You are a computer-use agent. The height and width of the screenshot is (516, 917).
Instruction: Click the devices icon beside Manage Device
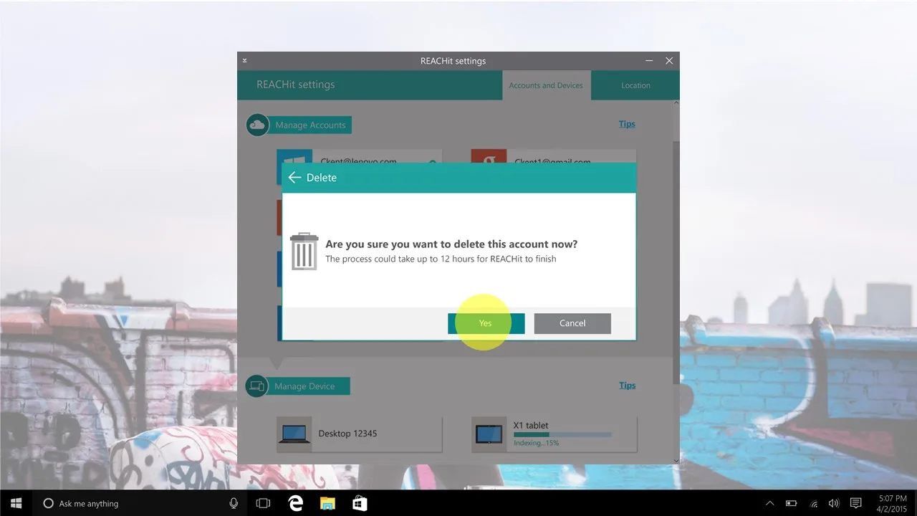click(x=256, y=386)
